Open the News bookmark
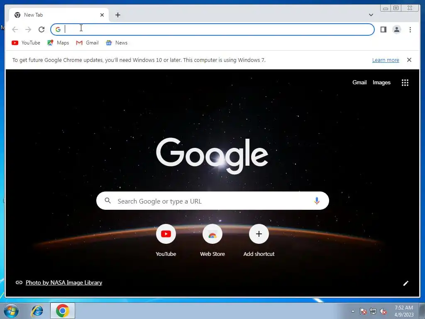Screen dimensions: 425x319 tap(117, 43)
